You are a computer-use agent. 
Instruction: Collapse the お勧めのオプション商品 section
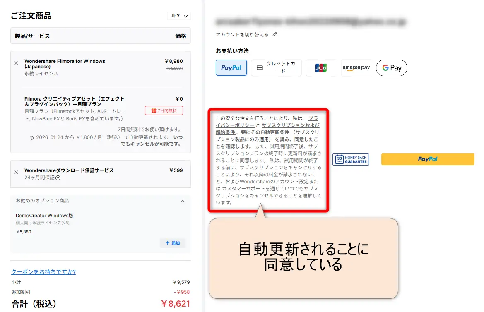[183, 201]
